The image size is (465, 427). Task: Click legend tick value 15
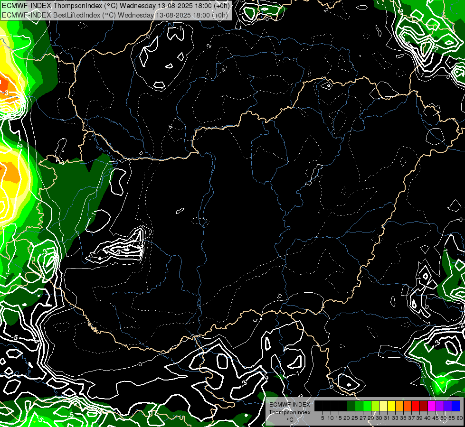coord(339,418)
